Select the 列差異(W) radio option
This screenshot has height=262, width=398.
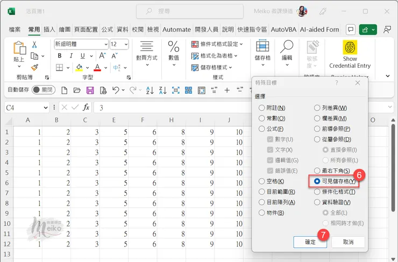click(x=317, y=108)
